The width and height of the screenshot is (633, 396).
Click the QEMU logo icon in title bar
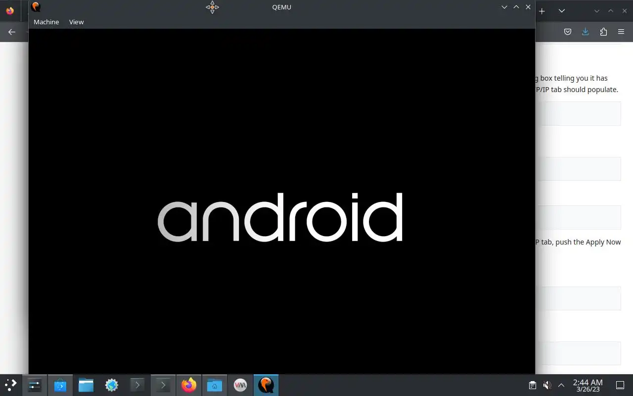pos(36,7)
